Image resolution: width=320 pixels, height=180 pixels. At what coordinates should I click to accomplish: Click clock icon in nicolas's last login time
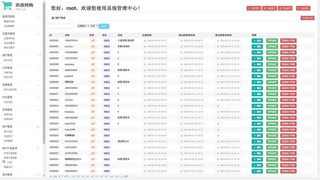point(181,47)
